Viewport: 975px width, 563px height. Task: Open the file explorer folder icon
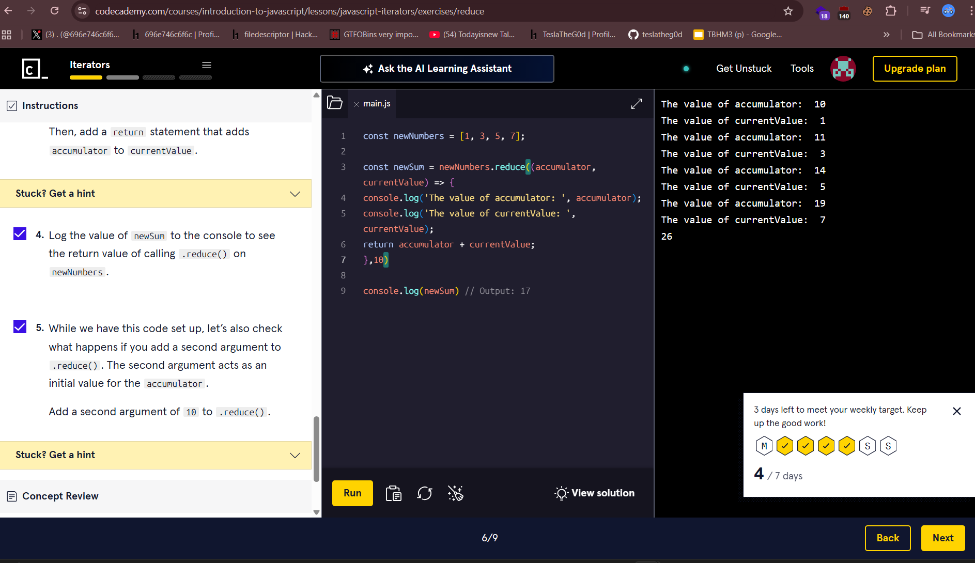point(335,103)
